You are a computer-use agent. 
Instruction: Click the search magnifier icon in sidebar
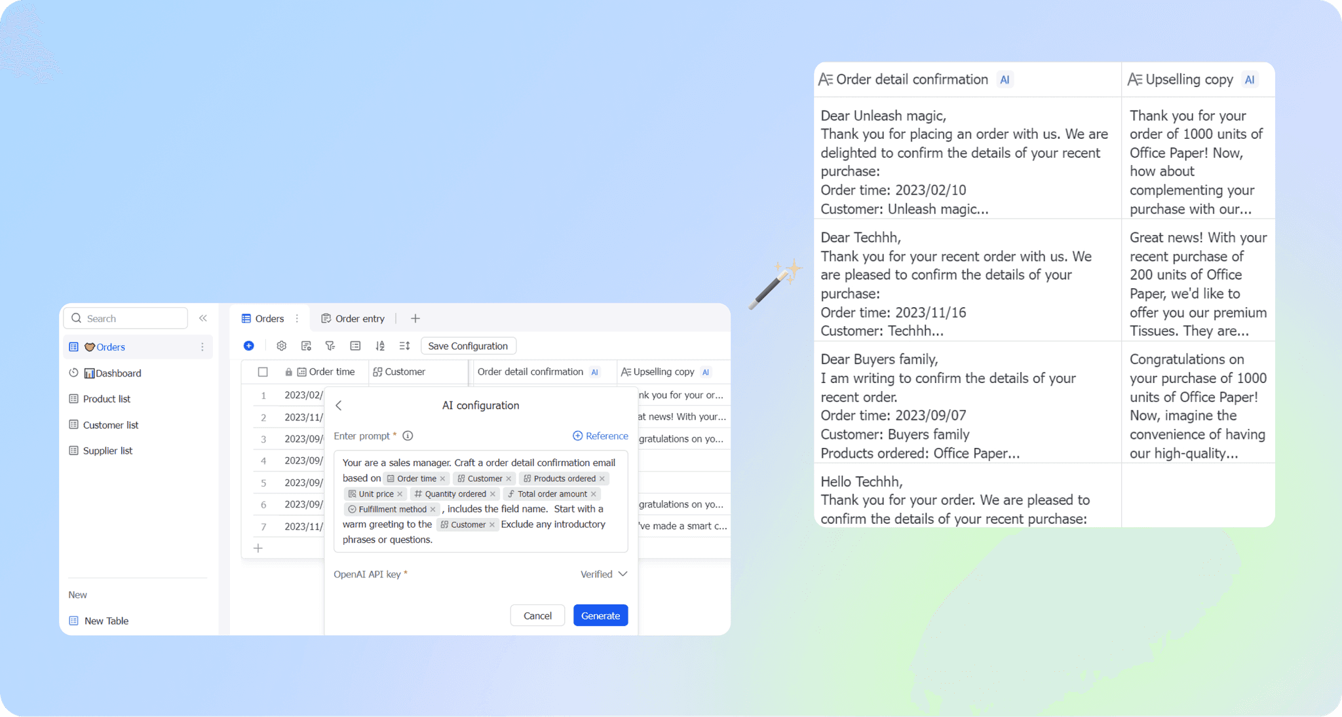(76, 318)
